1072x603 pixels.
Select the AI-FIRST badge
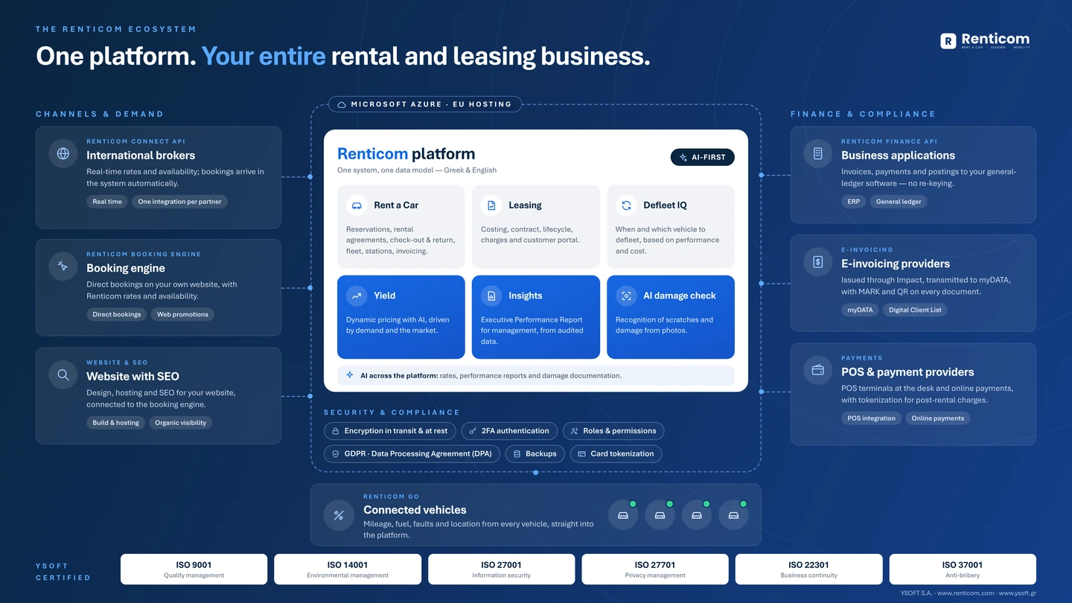tap(703, 157)
